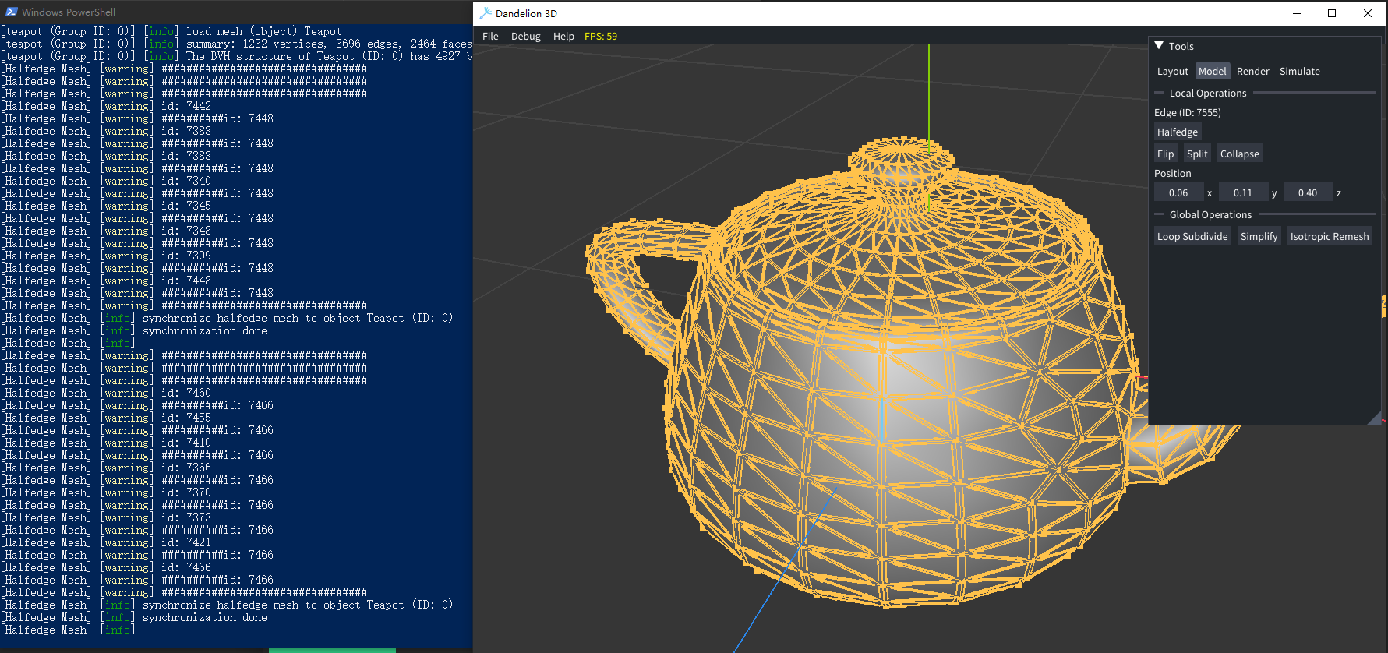Open the Help menu
Image resolution: width=1388 pixels, height=653 pixels.
563,36
